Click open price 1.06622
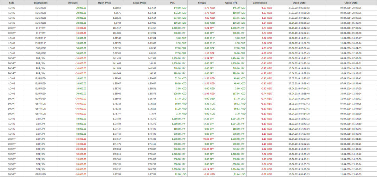This screenshot has width=377, height=177. click(x=117, y=18)
